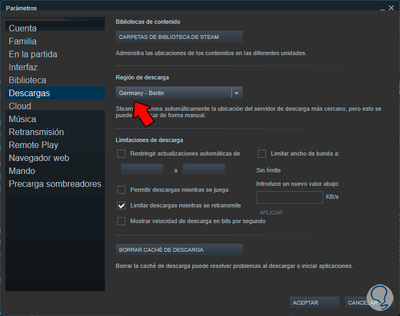Toggle Permitir descargas mientras se juega
Viewport: 400px width, 316px height.
tap(121, 190)
